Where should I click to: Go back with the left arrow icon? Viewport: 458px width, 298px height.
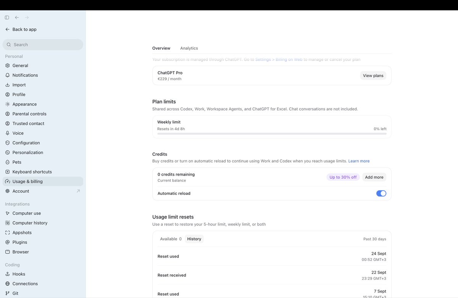pos(17,18)
